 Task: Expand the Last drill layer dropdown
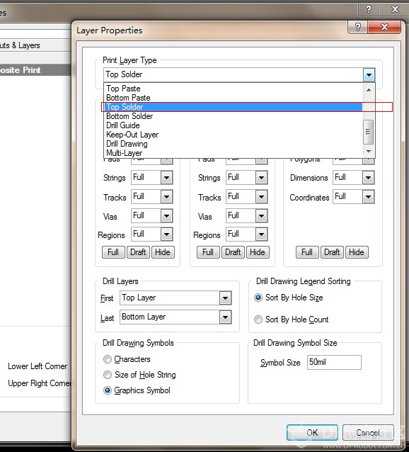coord(225,317)
